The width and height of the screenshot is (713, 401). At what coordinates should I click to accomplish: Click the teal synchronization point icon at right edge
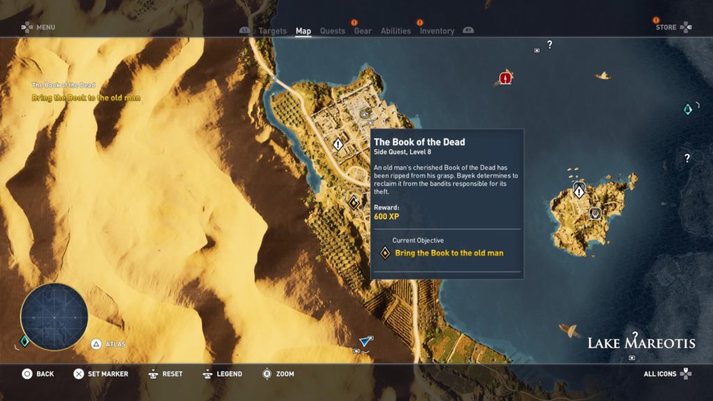(687, 109)
